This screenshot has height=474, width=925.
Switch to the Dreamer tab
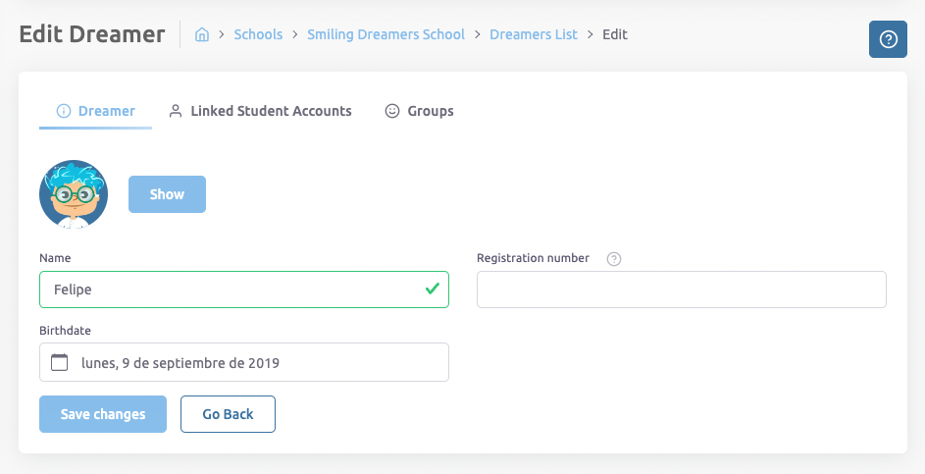pyautogui.click(x=96, y=111)
